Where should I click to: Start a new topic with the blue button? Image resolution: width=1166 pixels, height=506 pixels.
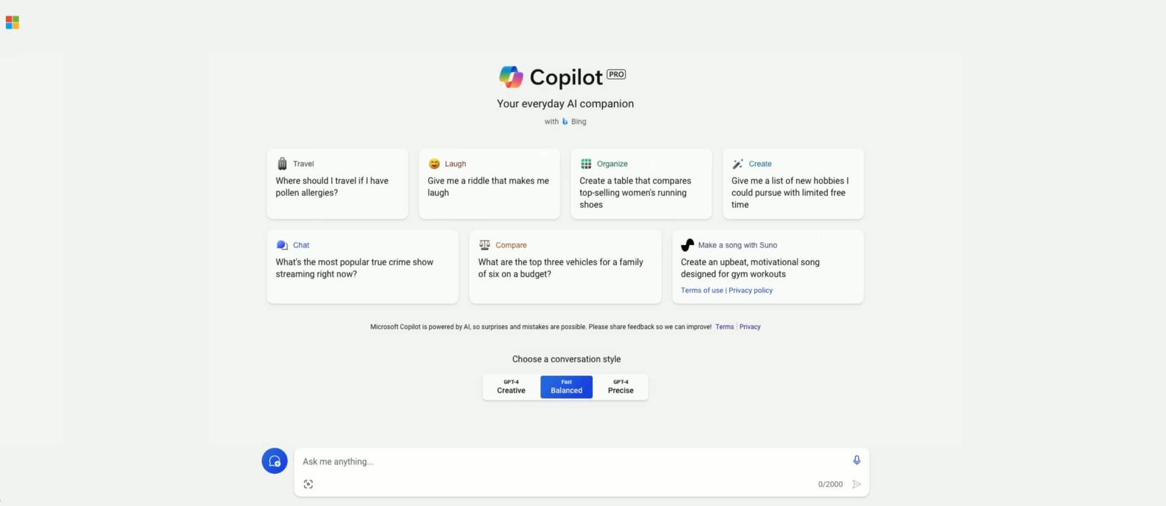click(274, 461)
